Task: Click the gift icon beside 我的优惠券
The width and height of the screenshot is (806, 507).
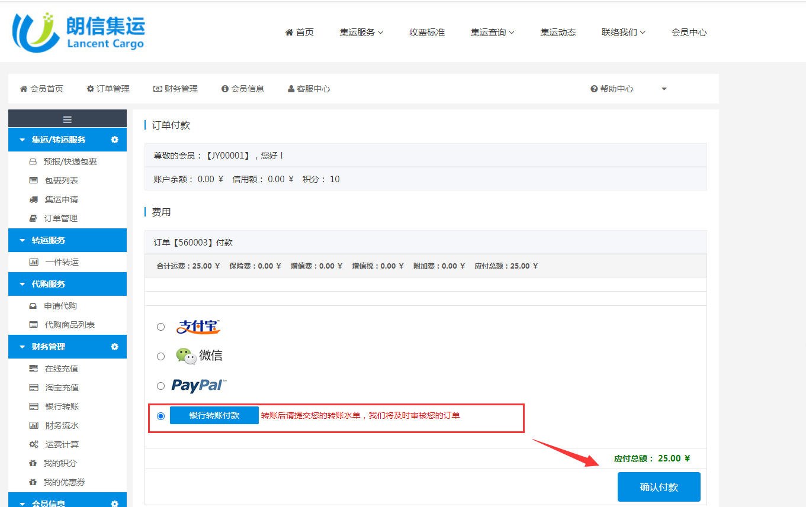Action: 33,482
